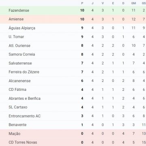Select Entroncamento AC team name

(25, 116)
